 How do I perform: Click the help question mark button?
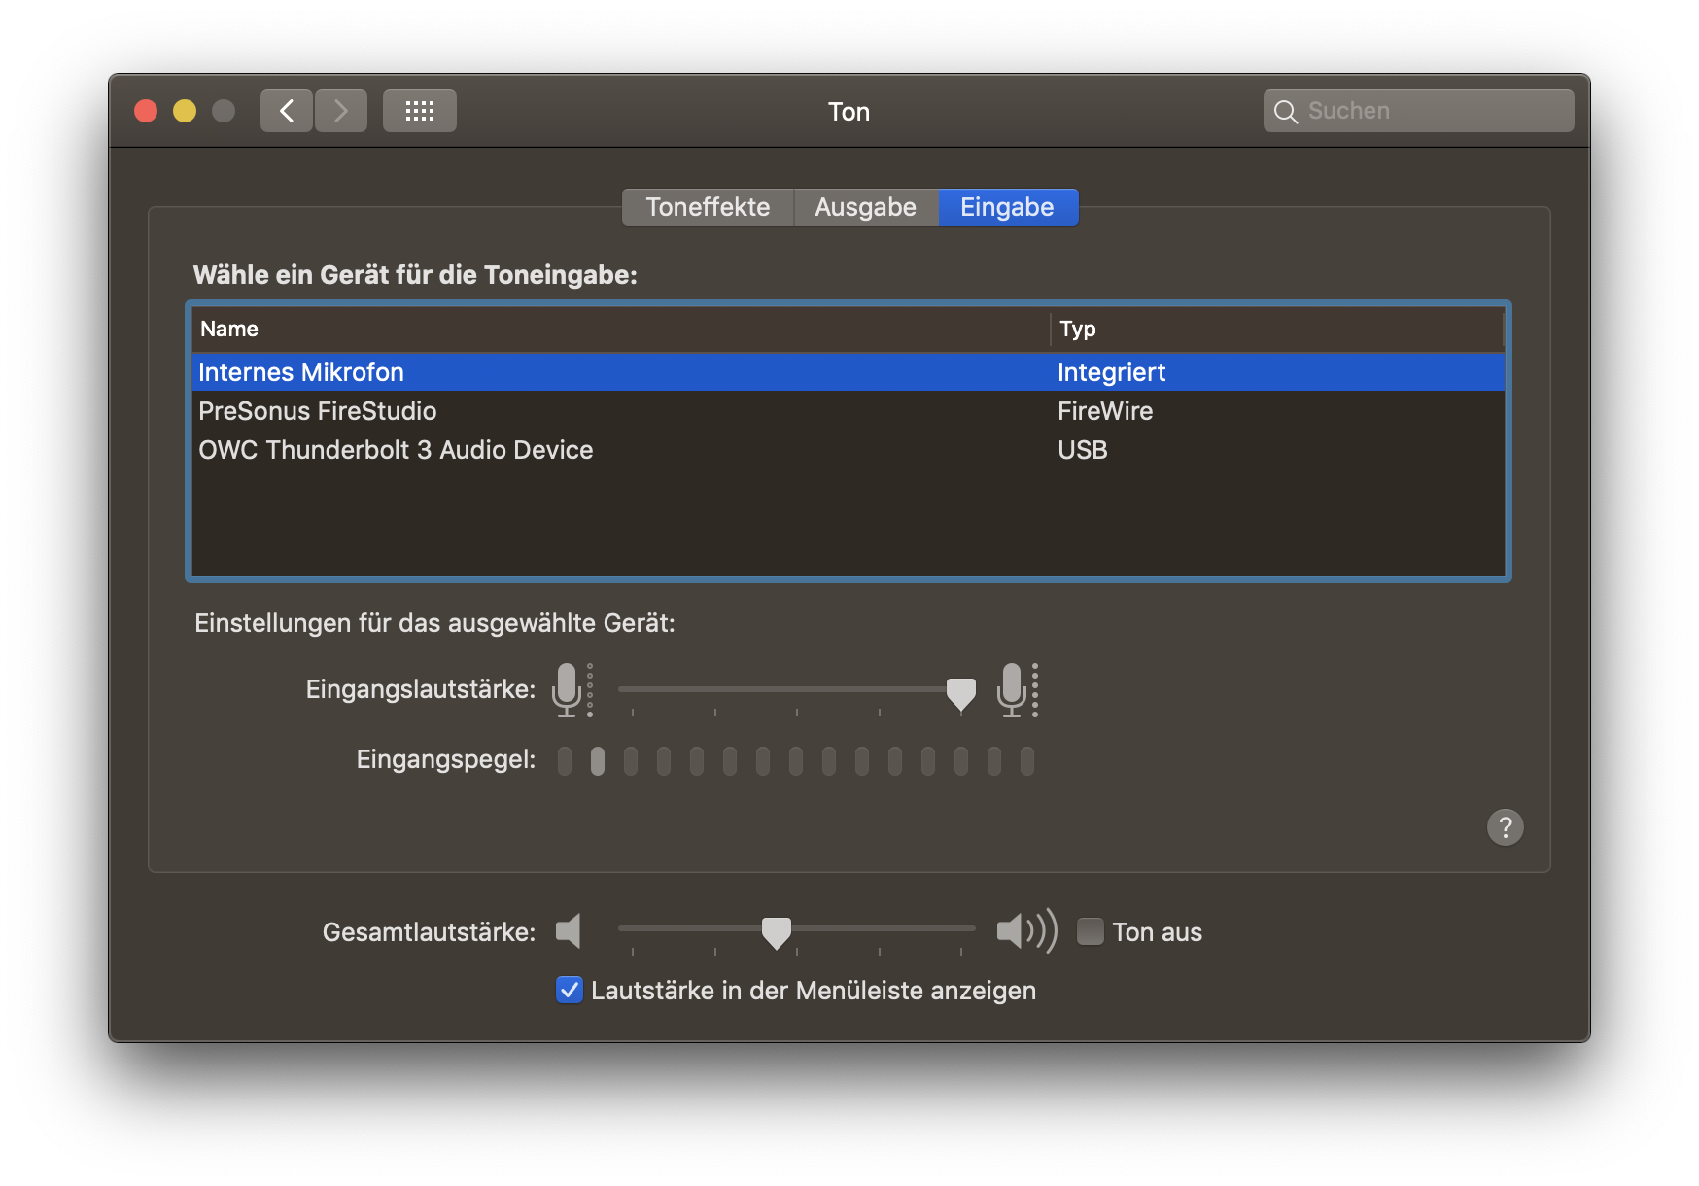coord(1505,827)
